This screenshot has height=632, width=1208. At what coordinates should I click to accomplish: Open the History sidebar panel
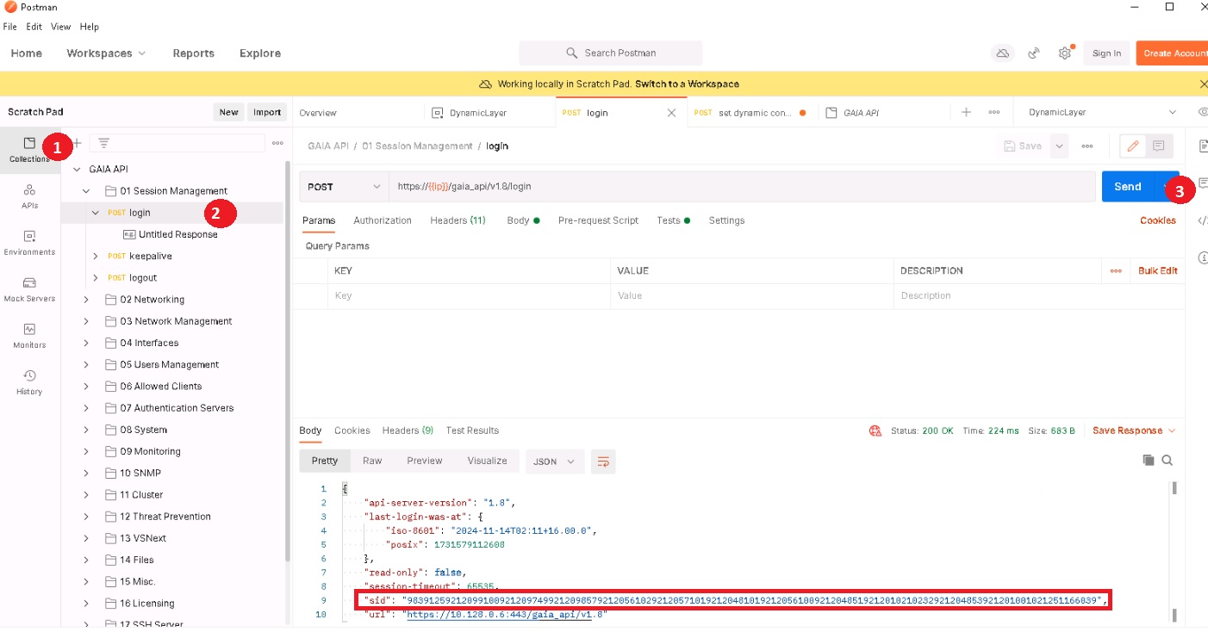pos(29,382)
